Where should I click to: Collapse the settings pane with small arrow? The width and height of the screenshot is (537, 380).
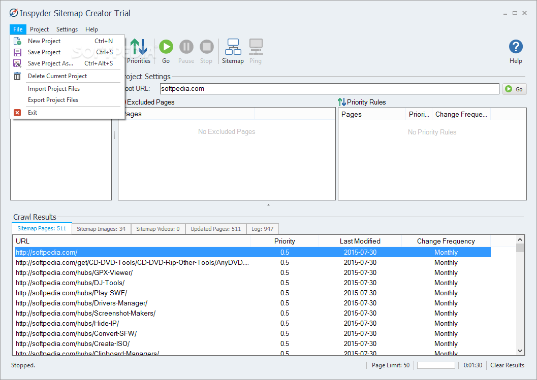(268, 205)
